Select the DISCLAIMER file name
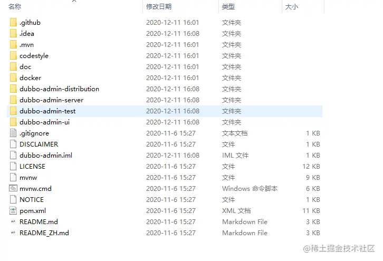The height and width of the screenshot is (261, 383). coord(39,144)
